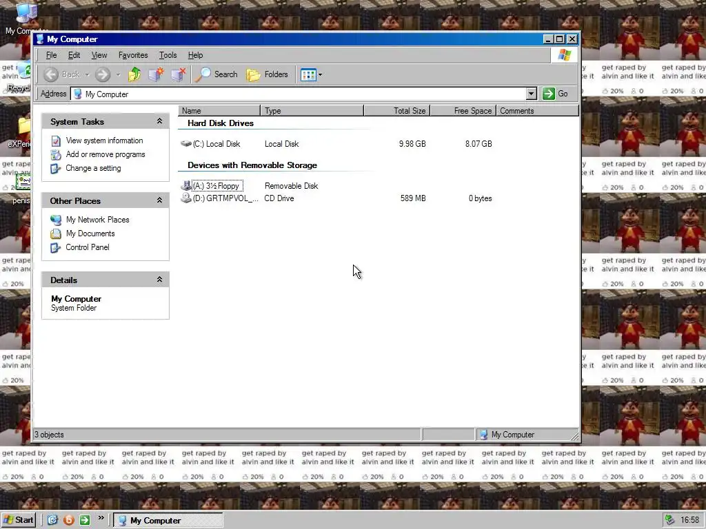
Task: Select the (C:) Local Disk drive icon
Action: click(186, 144)
